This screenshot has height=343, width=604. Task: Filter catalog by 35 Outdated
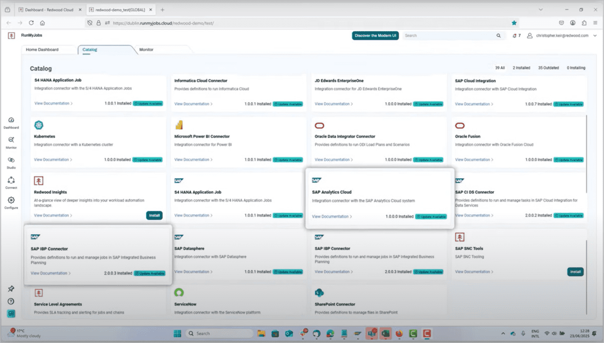(x=548, y=68)
